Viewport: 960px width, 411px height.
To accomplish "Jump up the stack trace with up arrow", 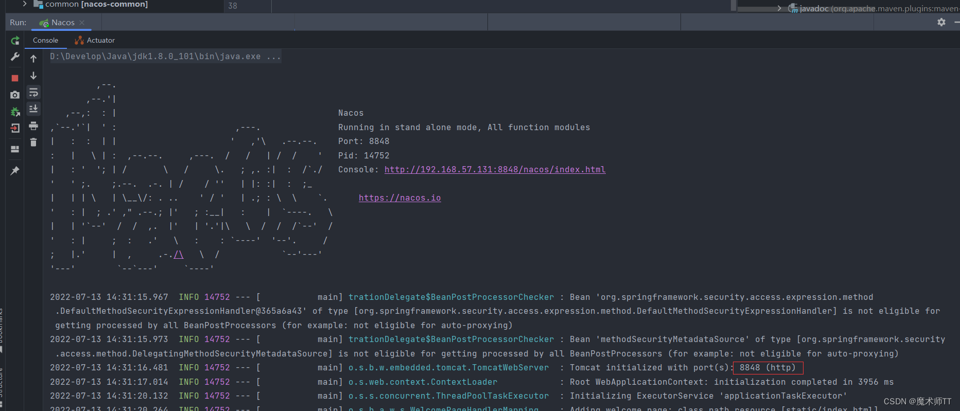I will tap(33, 59).
